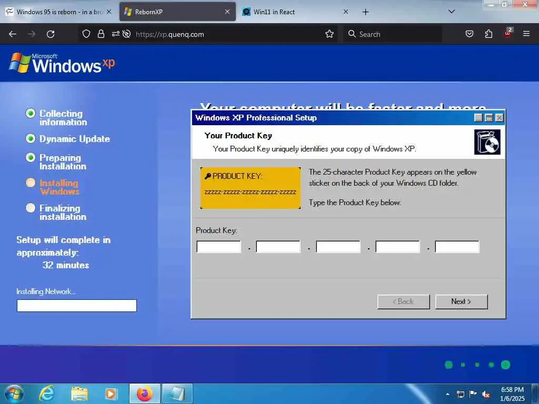Open a new tab with the plus button
Screen dimensions: 539x404
(x=365, y=12)
